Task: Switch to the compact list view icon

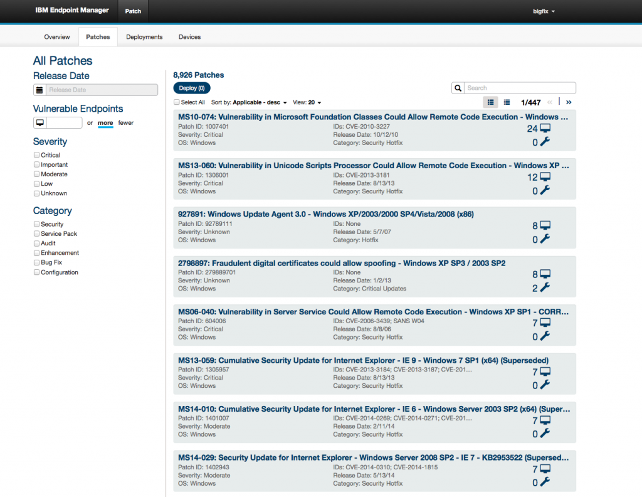Action: pos(507,102)
